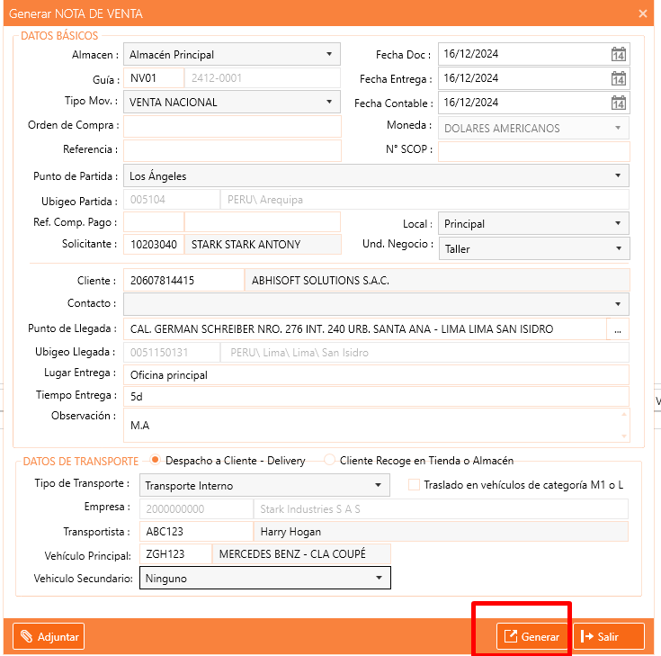Open the Moneda dropdown

[x=533, y=128]
